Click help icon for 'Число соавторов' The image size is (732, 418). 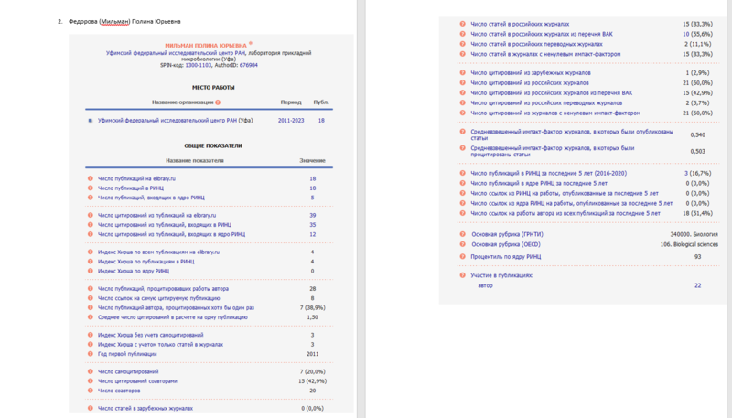point(91,390)
